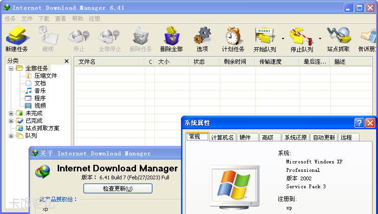Select 文档 category
The width and height of the screenshot is (378, 214).
pos(36,83)
